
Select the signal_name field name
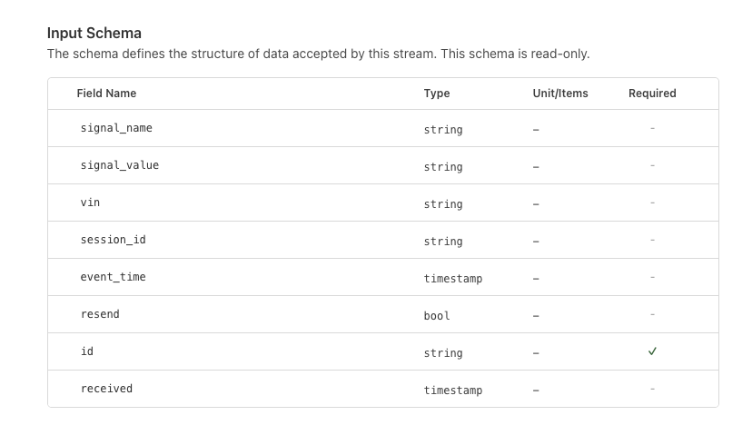pyautogui.click(x=116, y=128)
